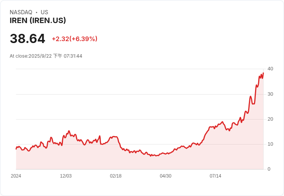Click the chart's lowest trough near April
Screen dimensions: 284x196
coord(151,156)
